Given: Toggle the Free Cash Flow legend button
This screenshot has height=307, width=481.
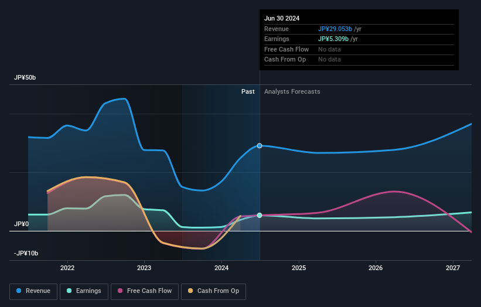Looking at the screenshot, I should coord(145,291).
